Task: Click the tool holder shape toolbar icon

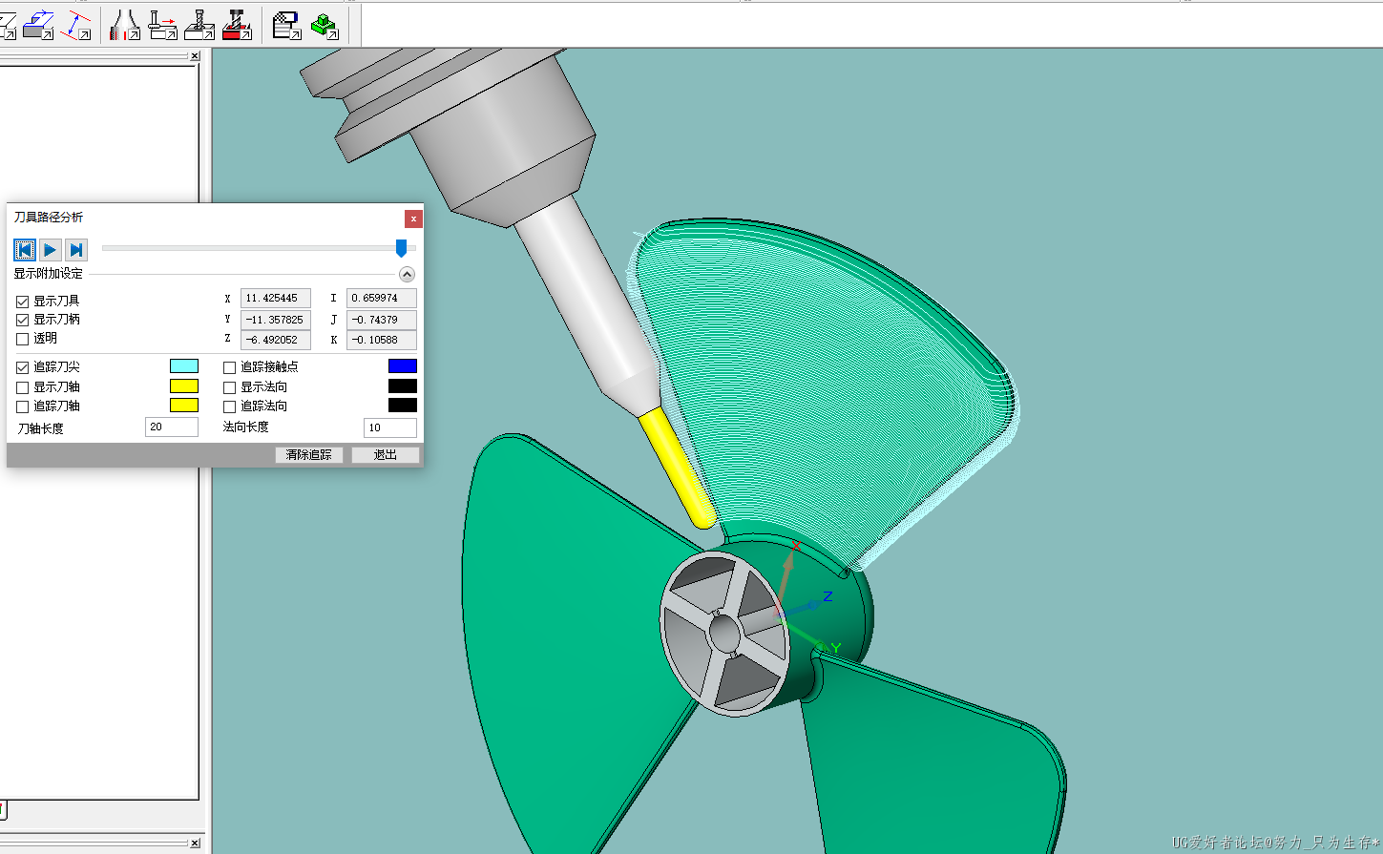Action: point(125,25)
